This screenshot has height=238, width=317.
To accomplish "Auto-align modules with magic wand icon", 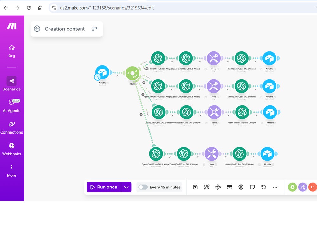I will pos(207,187).
